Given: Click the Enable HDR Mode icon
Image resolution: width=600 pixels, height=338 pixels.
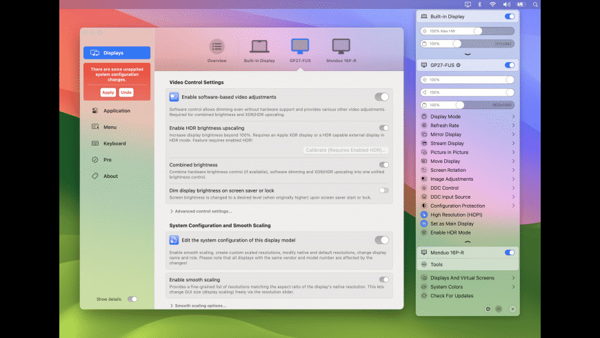Looking at the screenshot, I should coord(424,232).
